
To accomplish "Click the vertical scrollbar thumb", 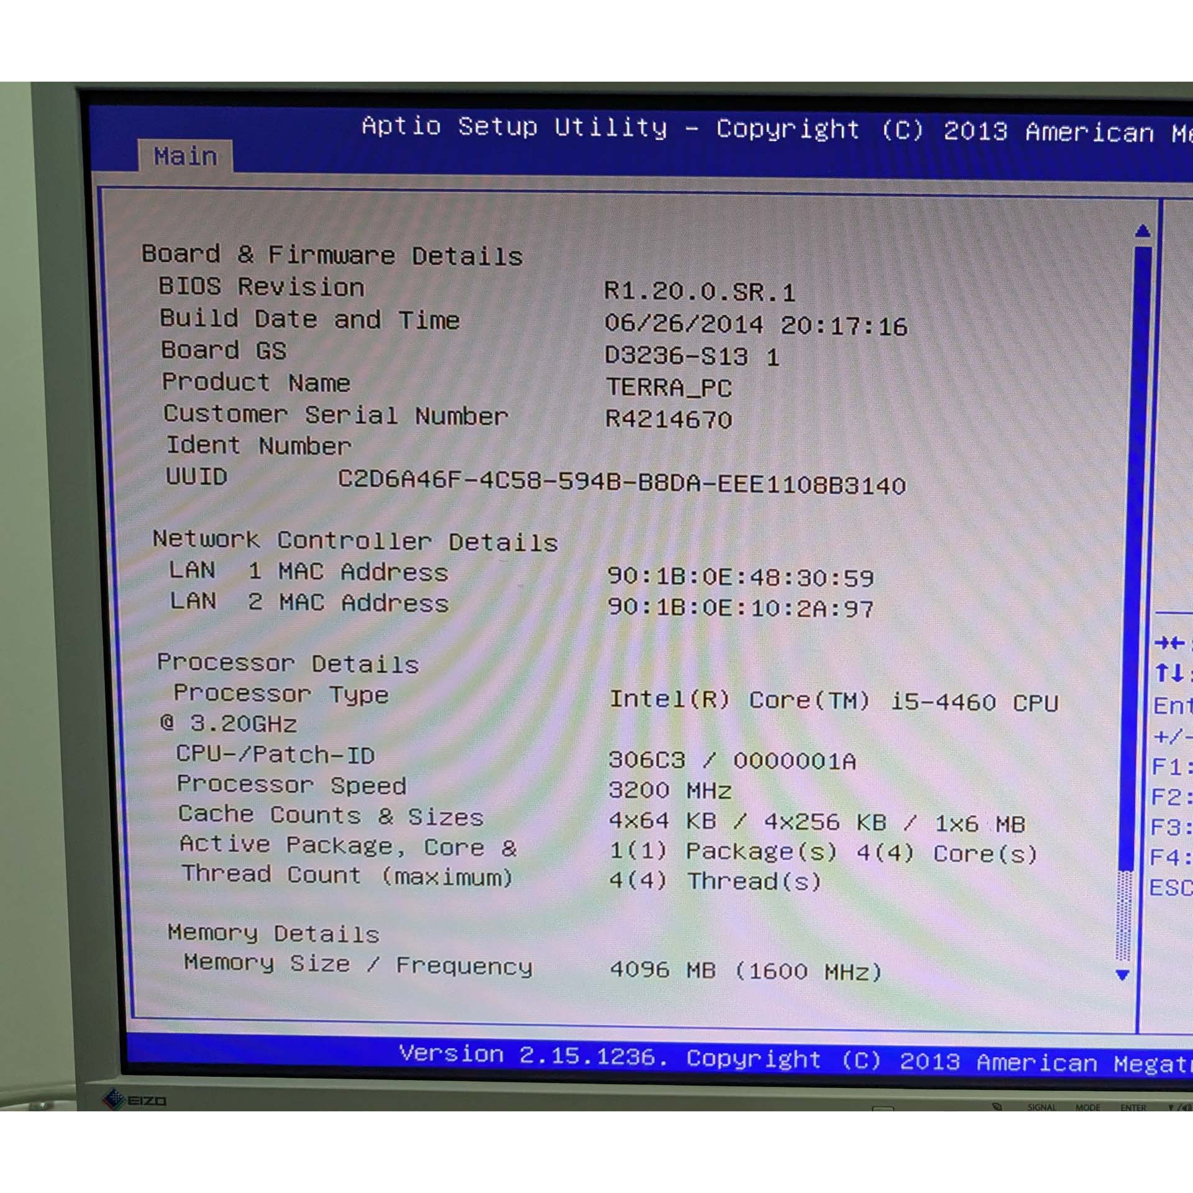I will tap(1136, 558).
